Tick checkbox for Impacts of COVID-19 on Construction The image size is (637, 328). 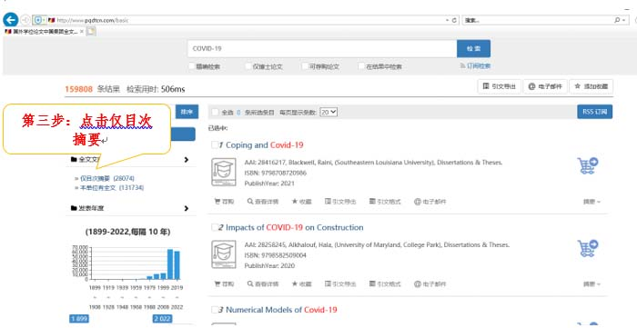[x=215, y=227]
